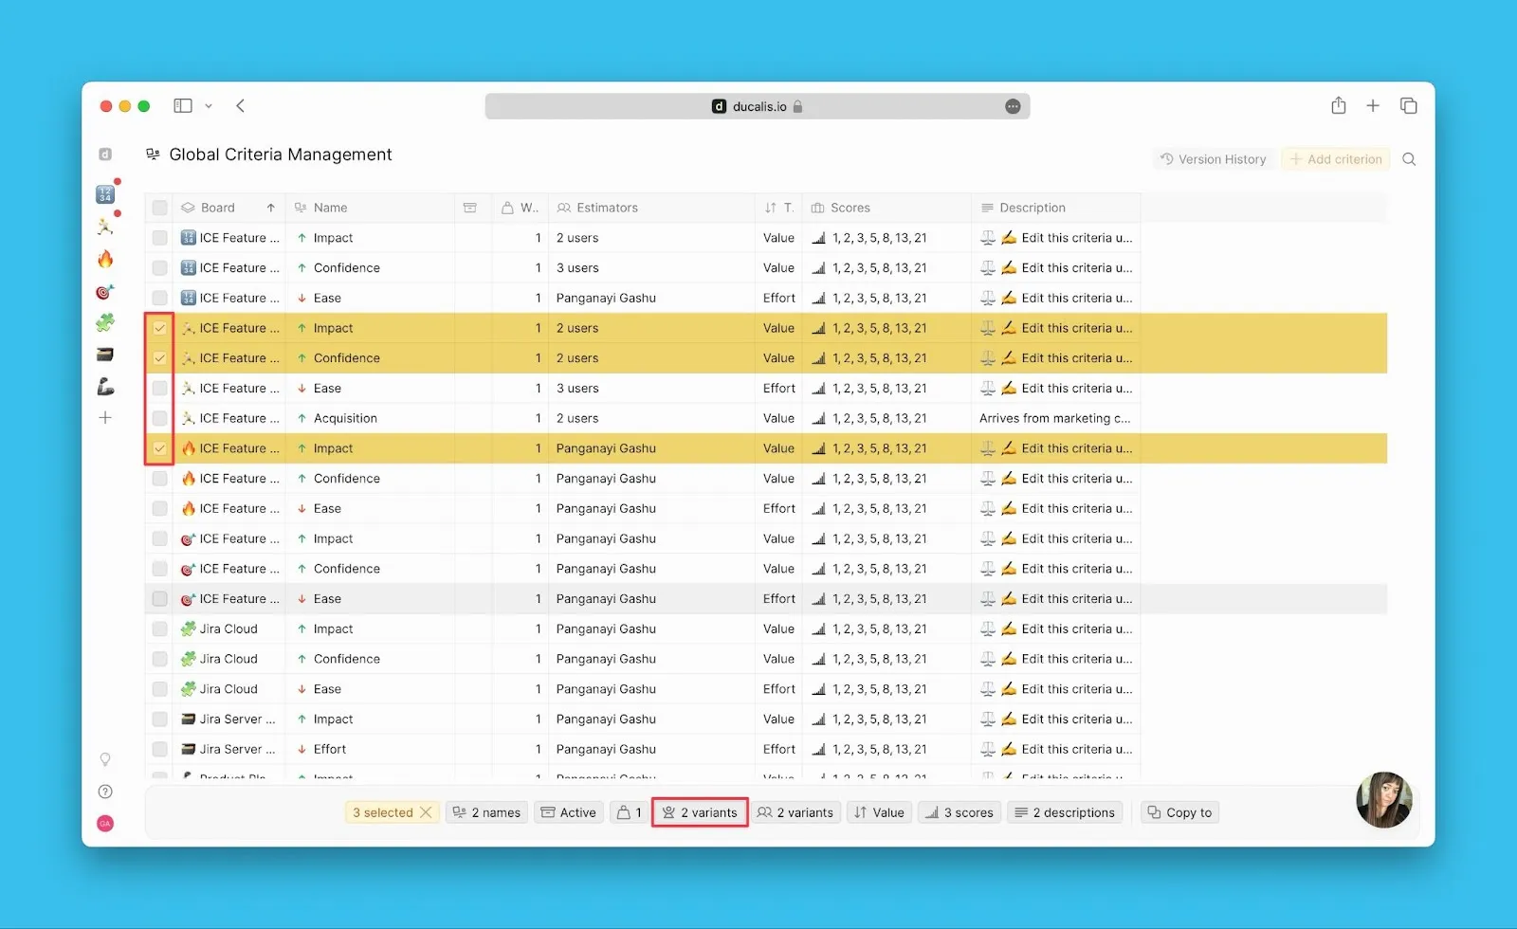Click the ducalis.io address bar
The height and width of the screenshot is (929, 1517).
click(x=757, y=106)
